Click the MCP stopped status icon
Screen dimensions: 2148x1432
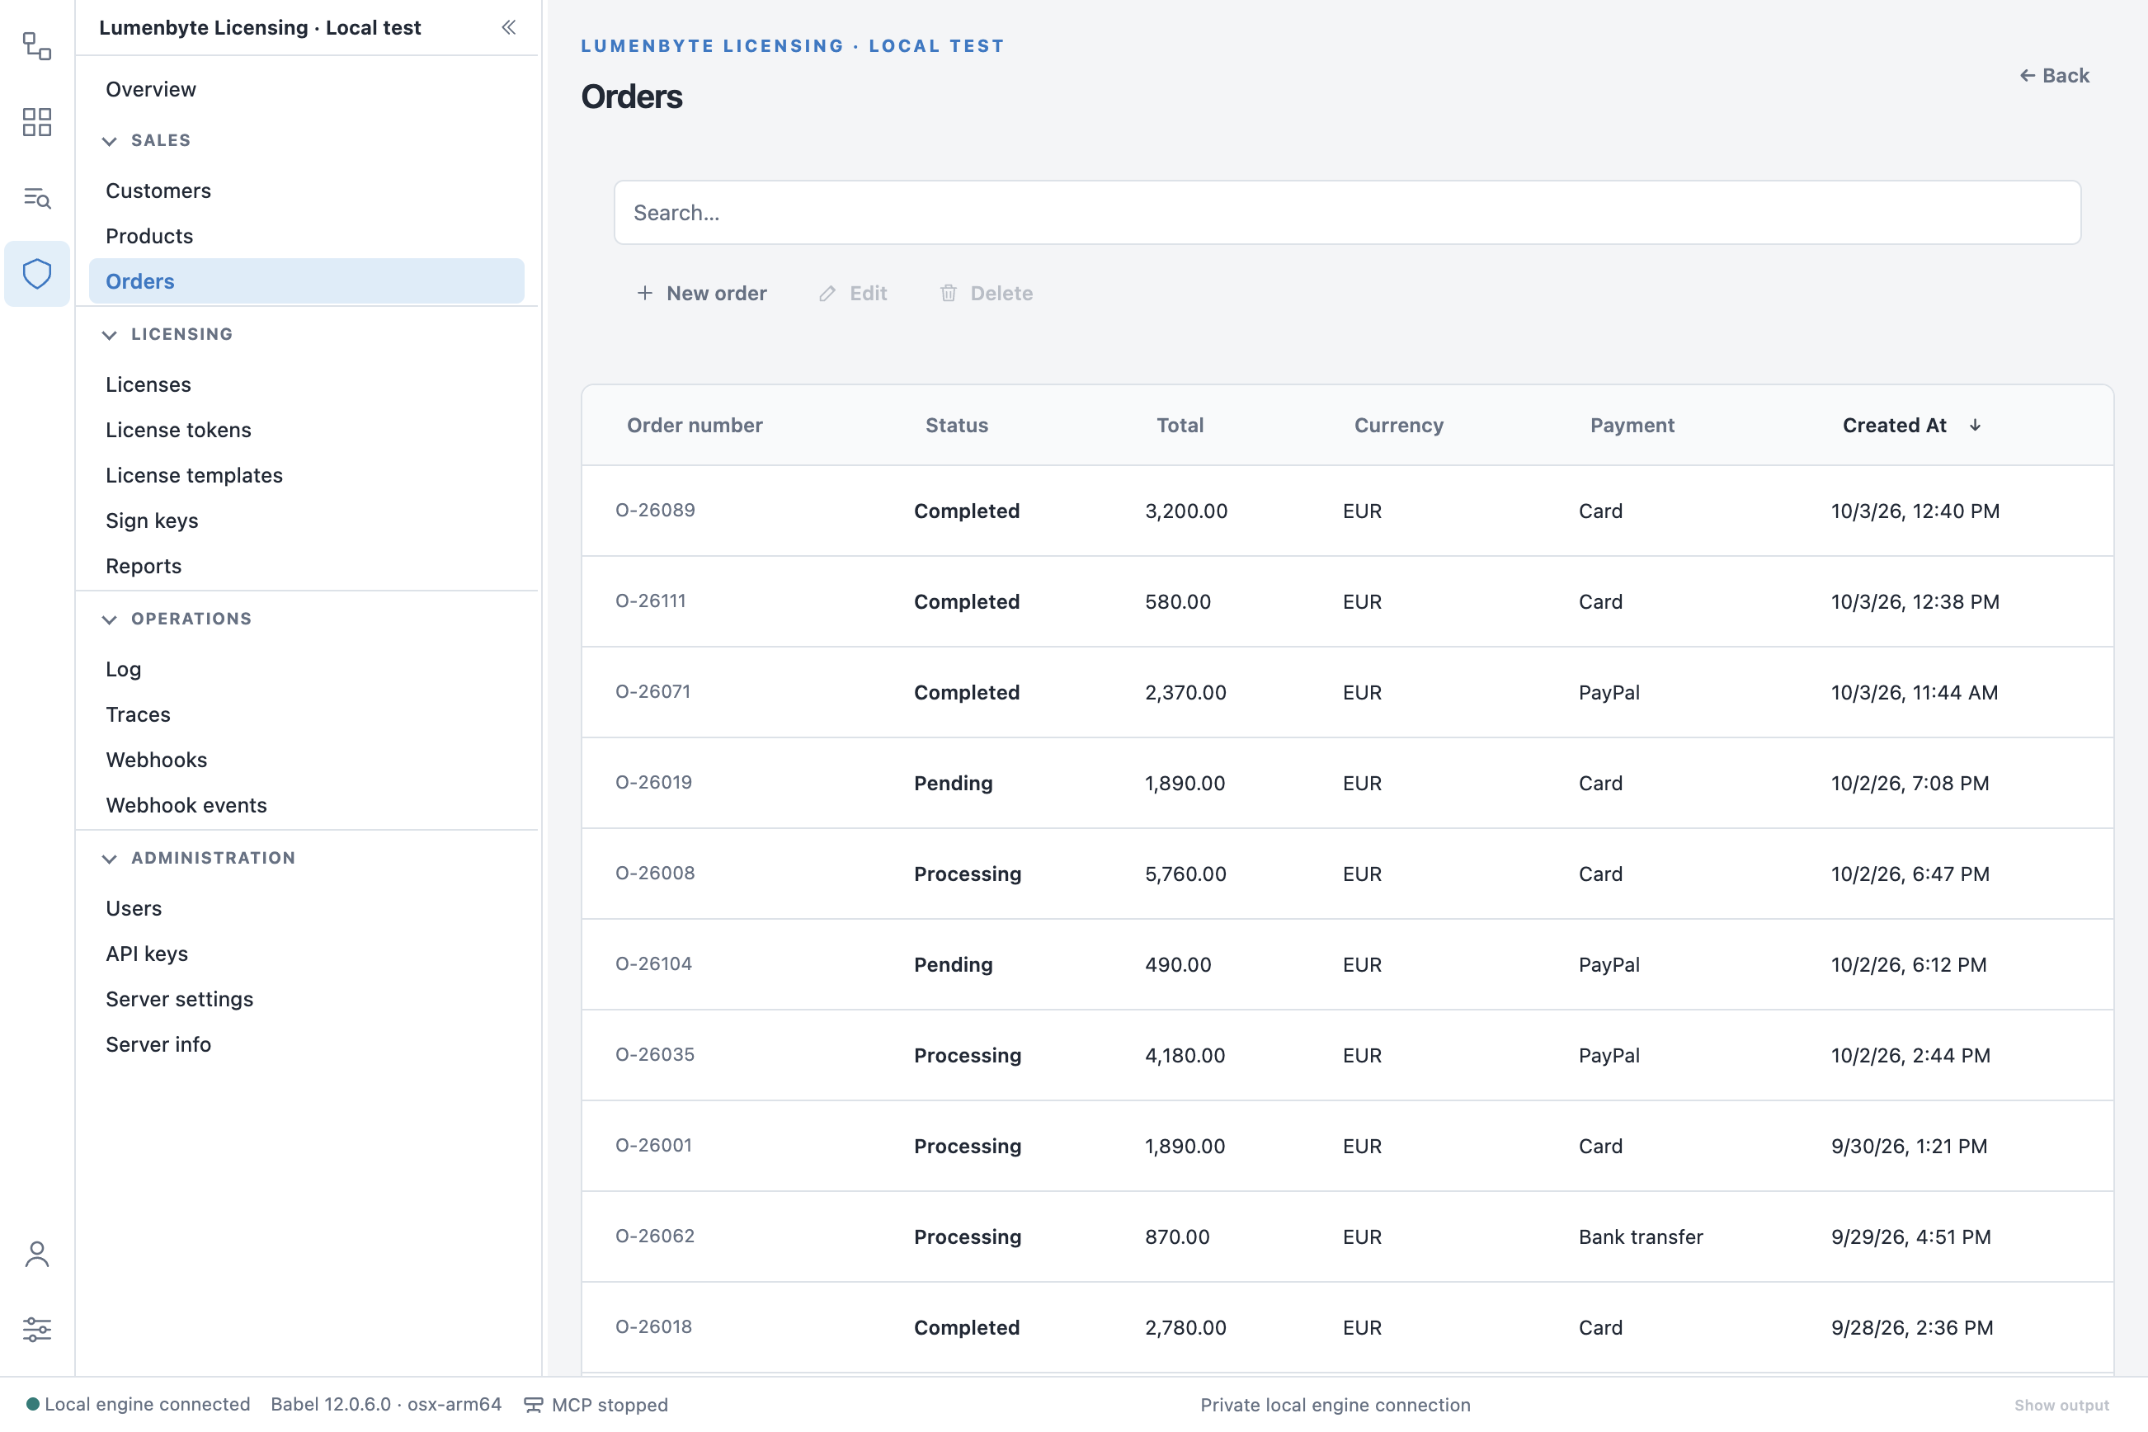click(534, 1405)
